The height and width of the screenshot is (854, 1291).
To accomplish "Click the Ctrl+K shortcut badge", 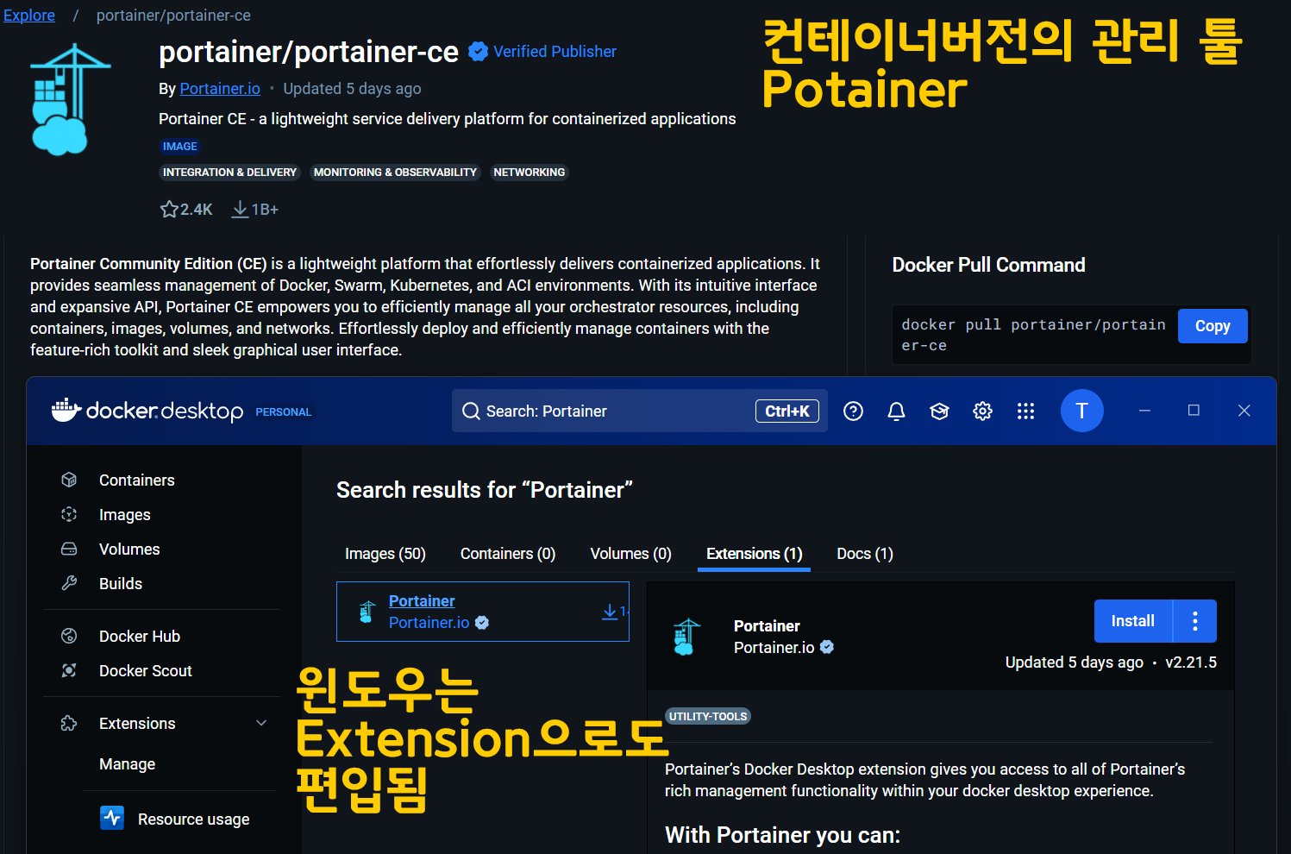I will click(x=787, y=411).
